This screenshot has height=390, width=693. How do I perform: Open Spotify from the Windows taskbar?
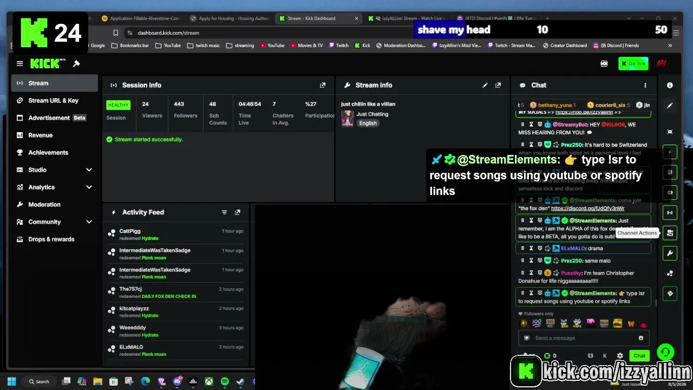point(225,382)
